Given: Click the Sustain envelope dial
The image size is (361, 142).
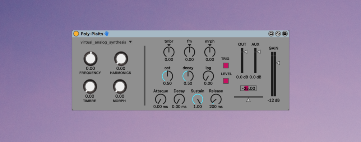Looking at the screenshot, I should [198, 99].
